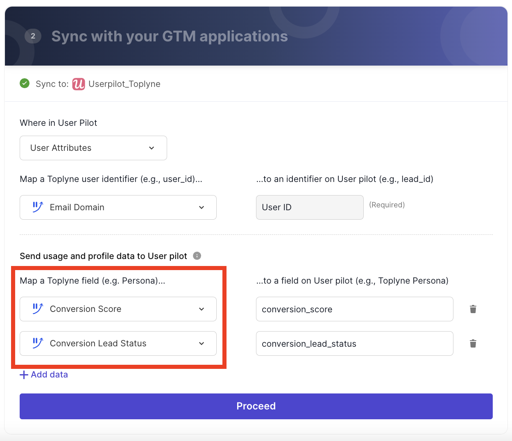Click the Map a Toplyne field label
This screenshot has height=441, width=512.
93,281
